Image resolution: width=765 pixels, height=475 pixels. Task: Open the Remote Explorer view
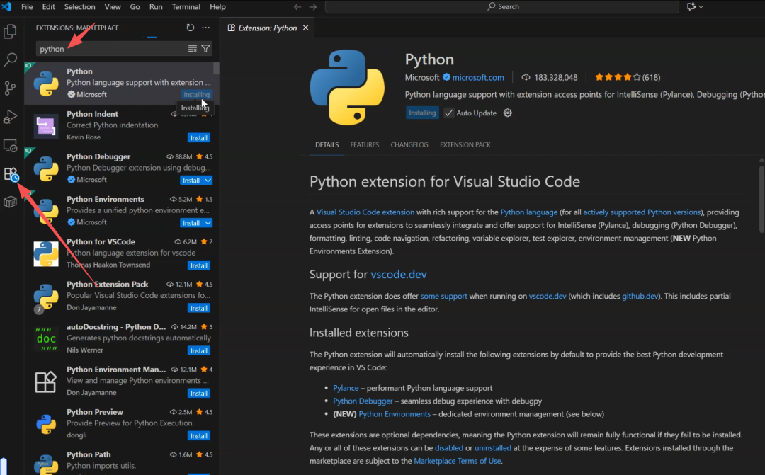coord(11,145)
